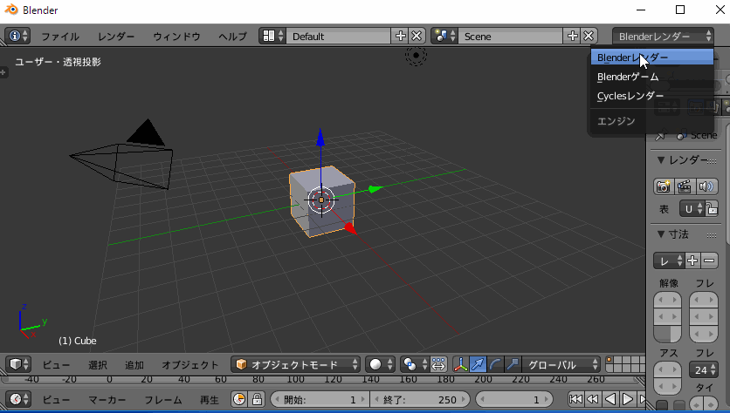Open the マーカー menu
The image size is (730, 413).
coord(107,400)
